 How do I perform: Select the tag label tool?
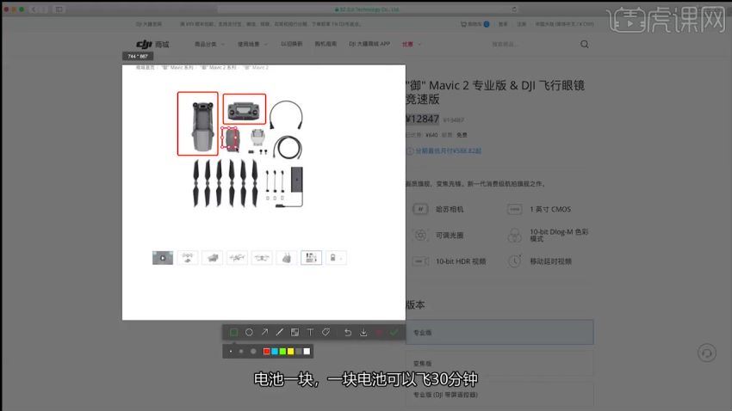click(326, 332)
